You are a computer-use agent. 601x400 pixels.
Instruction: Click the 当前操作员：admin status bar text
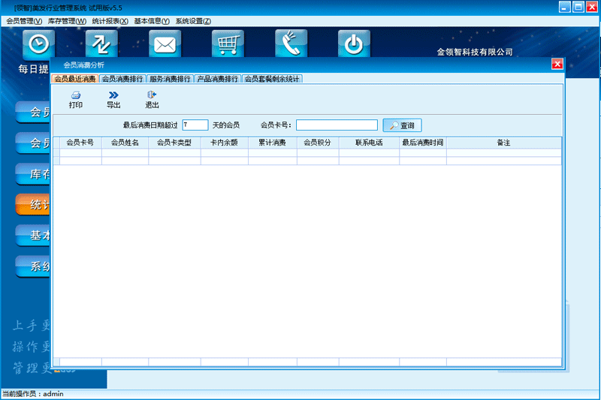pyautogui.click(x=33, y=394)
